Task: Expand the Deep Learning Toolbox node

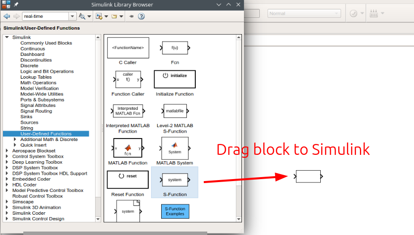Action: [7, 162]
